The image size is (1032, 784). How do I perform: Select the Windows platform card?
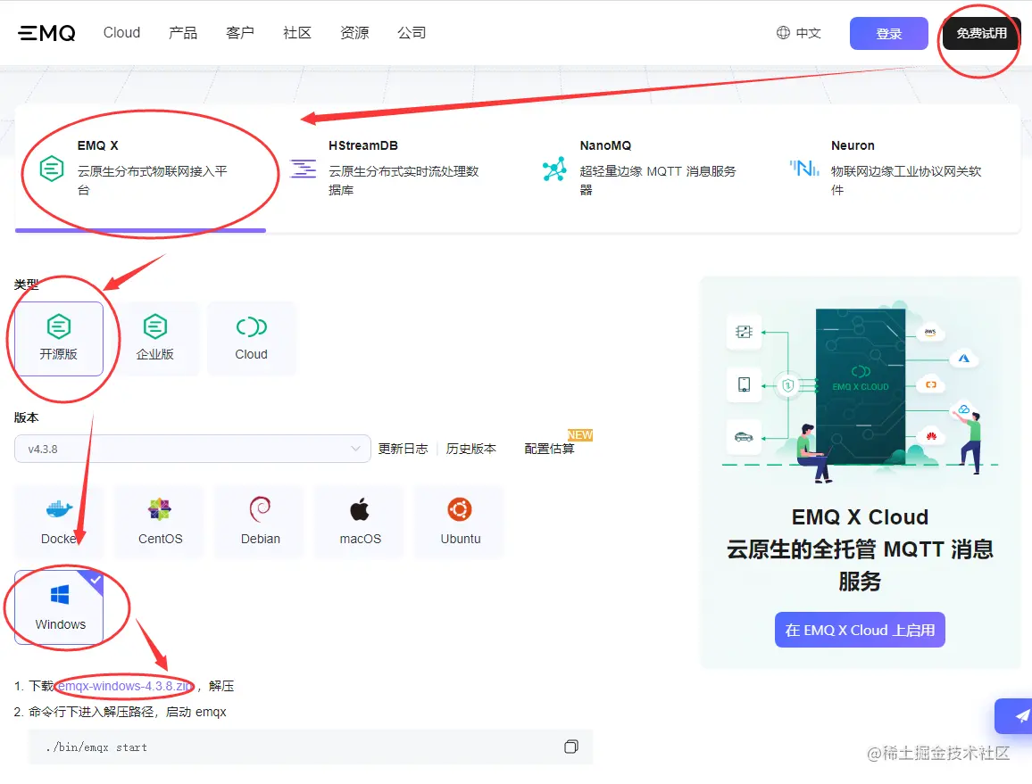tap(59, 607)
